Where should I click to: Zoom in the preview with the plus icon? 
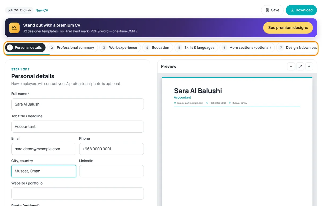pos(309,66)
